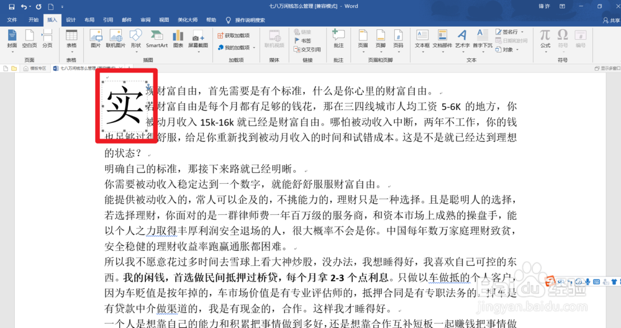Open the 模板专区 template tab

pos(34,68)
